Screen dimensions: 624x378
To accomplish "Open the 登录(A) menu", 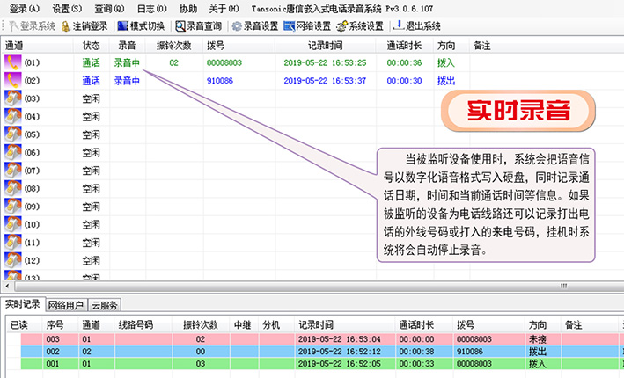I will pos(22,8).
